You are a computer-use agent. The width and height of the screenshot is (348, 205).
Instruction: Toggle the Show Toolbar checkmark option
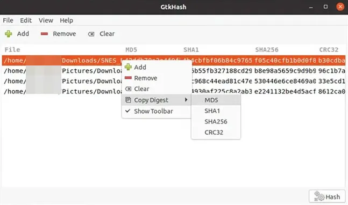click(156, 111)
